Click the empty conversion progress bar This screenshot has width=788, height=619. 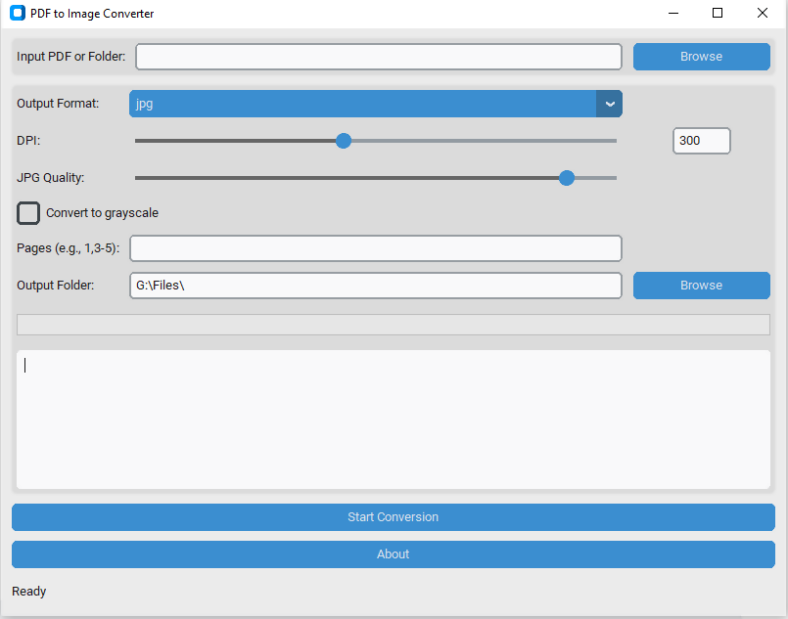[394, 325]
